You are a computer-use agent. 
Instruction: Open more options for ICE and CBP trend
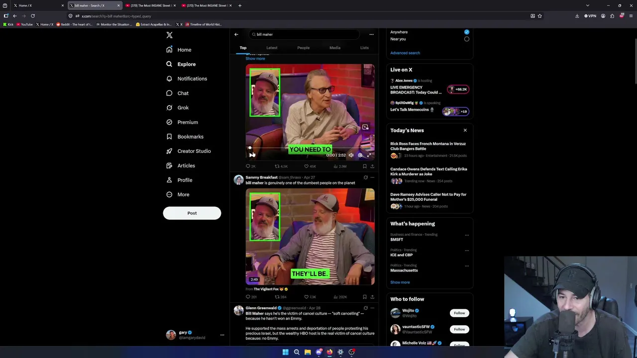click(467, 251)
